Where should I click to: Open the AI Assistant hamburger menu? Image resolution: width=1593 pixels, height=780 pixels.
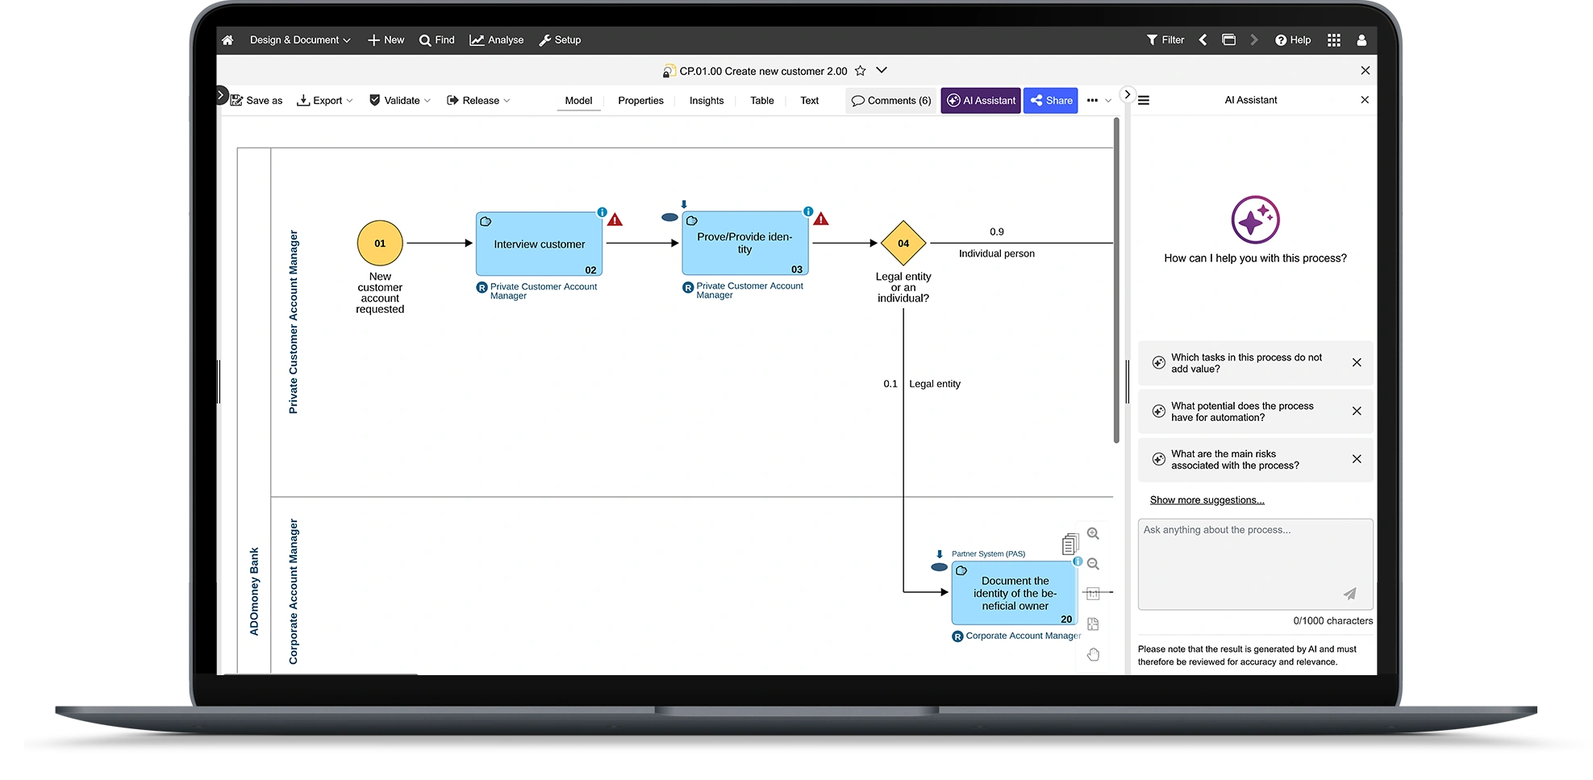pyautogui.click(x=1144, y=101)
